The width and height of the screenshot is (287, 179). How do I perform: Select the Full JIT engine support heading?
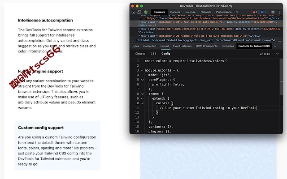[x=40, y=72]
